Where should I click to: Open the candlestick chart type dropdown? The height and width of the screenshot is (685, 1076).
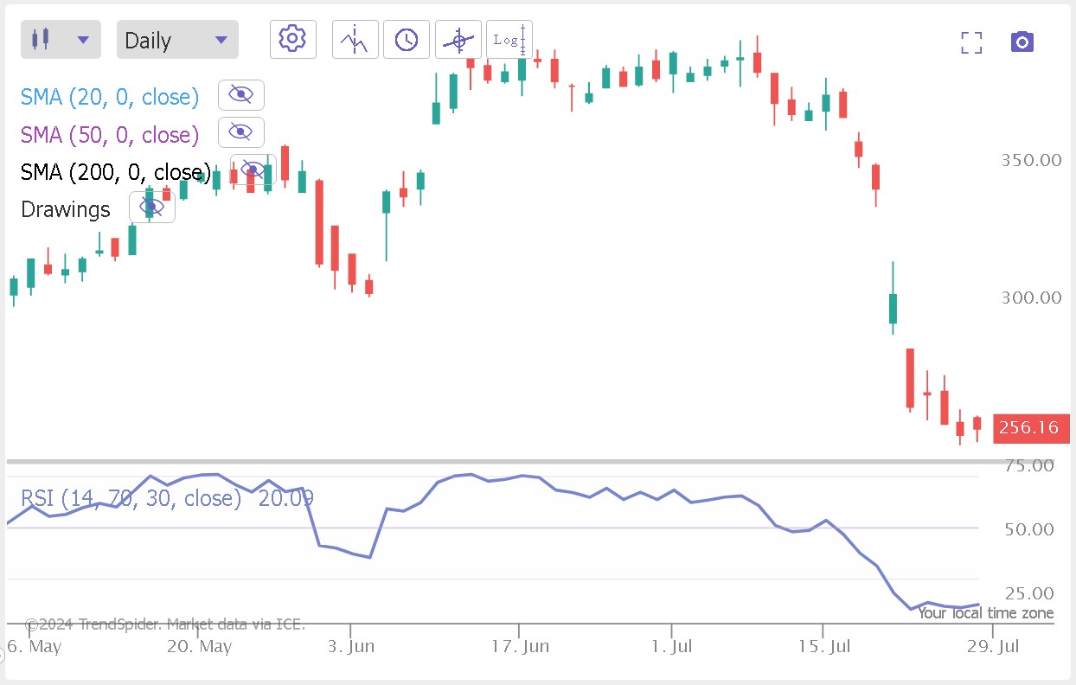point(61,40)
